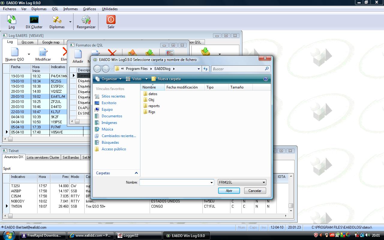Collapse the Carpetas panel
This screenshot has height=240, width=384.
(136, 173)
